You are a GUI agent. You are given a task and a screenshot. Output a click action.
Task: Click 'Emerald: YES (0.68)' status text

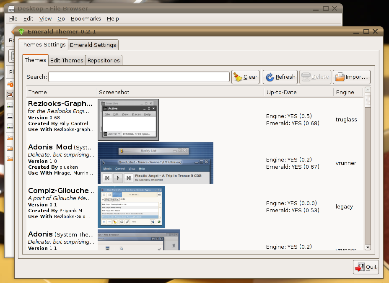coord(293,123)
